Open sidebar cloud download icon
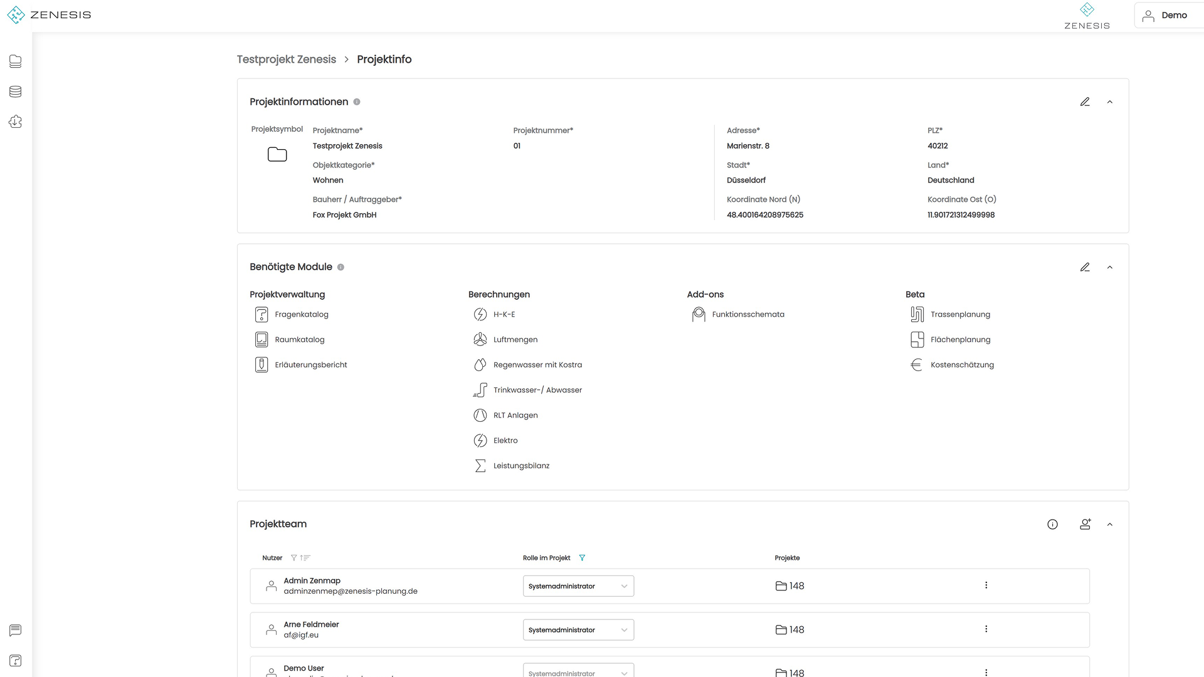Viewport: 1204px width, 677px height. [x=16, y=122]
